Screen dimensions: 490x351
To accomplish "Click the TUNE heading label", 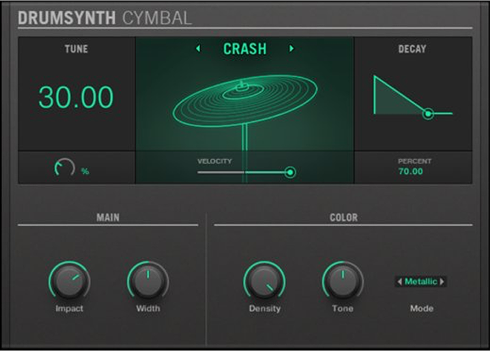I will tap(76, 49).
